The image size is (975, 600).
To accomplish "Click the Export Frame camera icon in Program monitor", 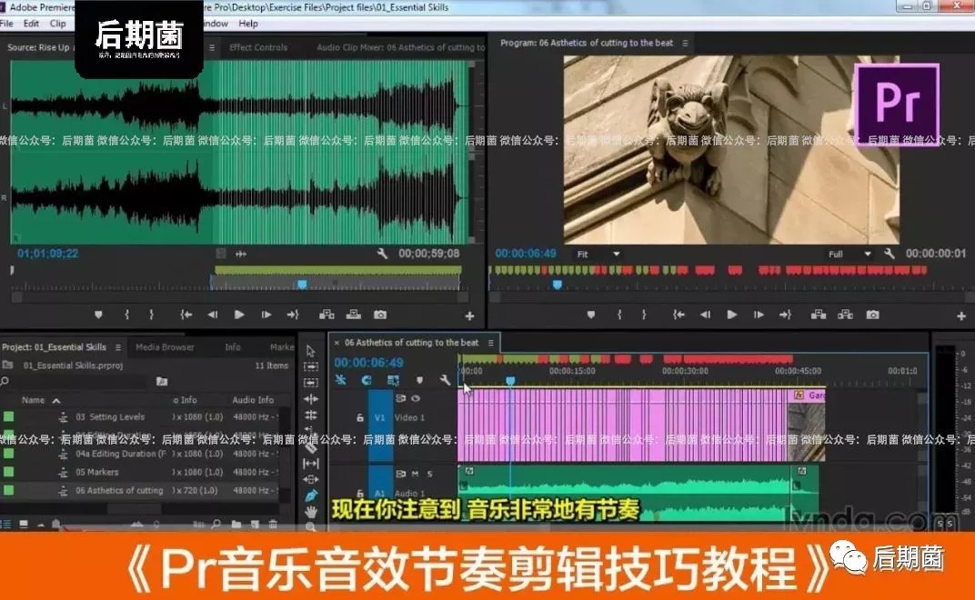I will tap(873, 315).
